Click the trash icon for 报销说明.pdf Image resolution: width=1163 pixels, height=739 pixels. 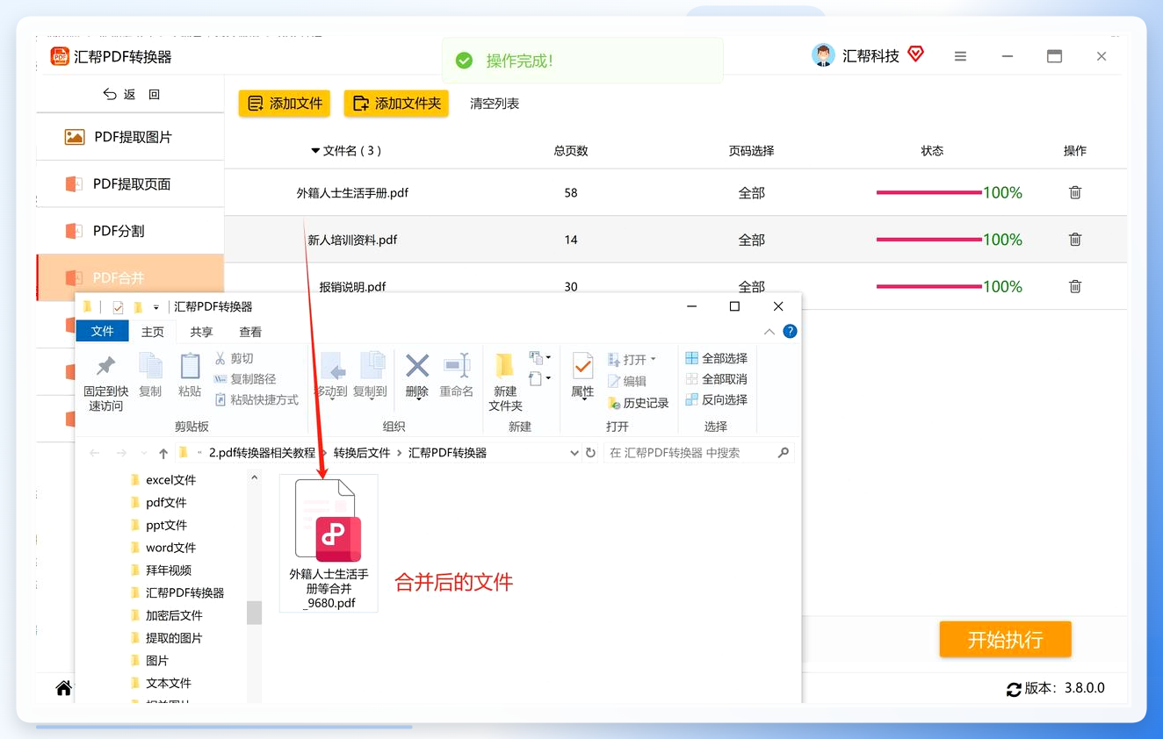tap(1075, 286)
